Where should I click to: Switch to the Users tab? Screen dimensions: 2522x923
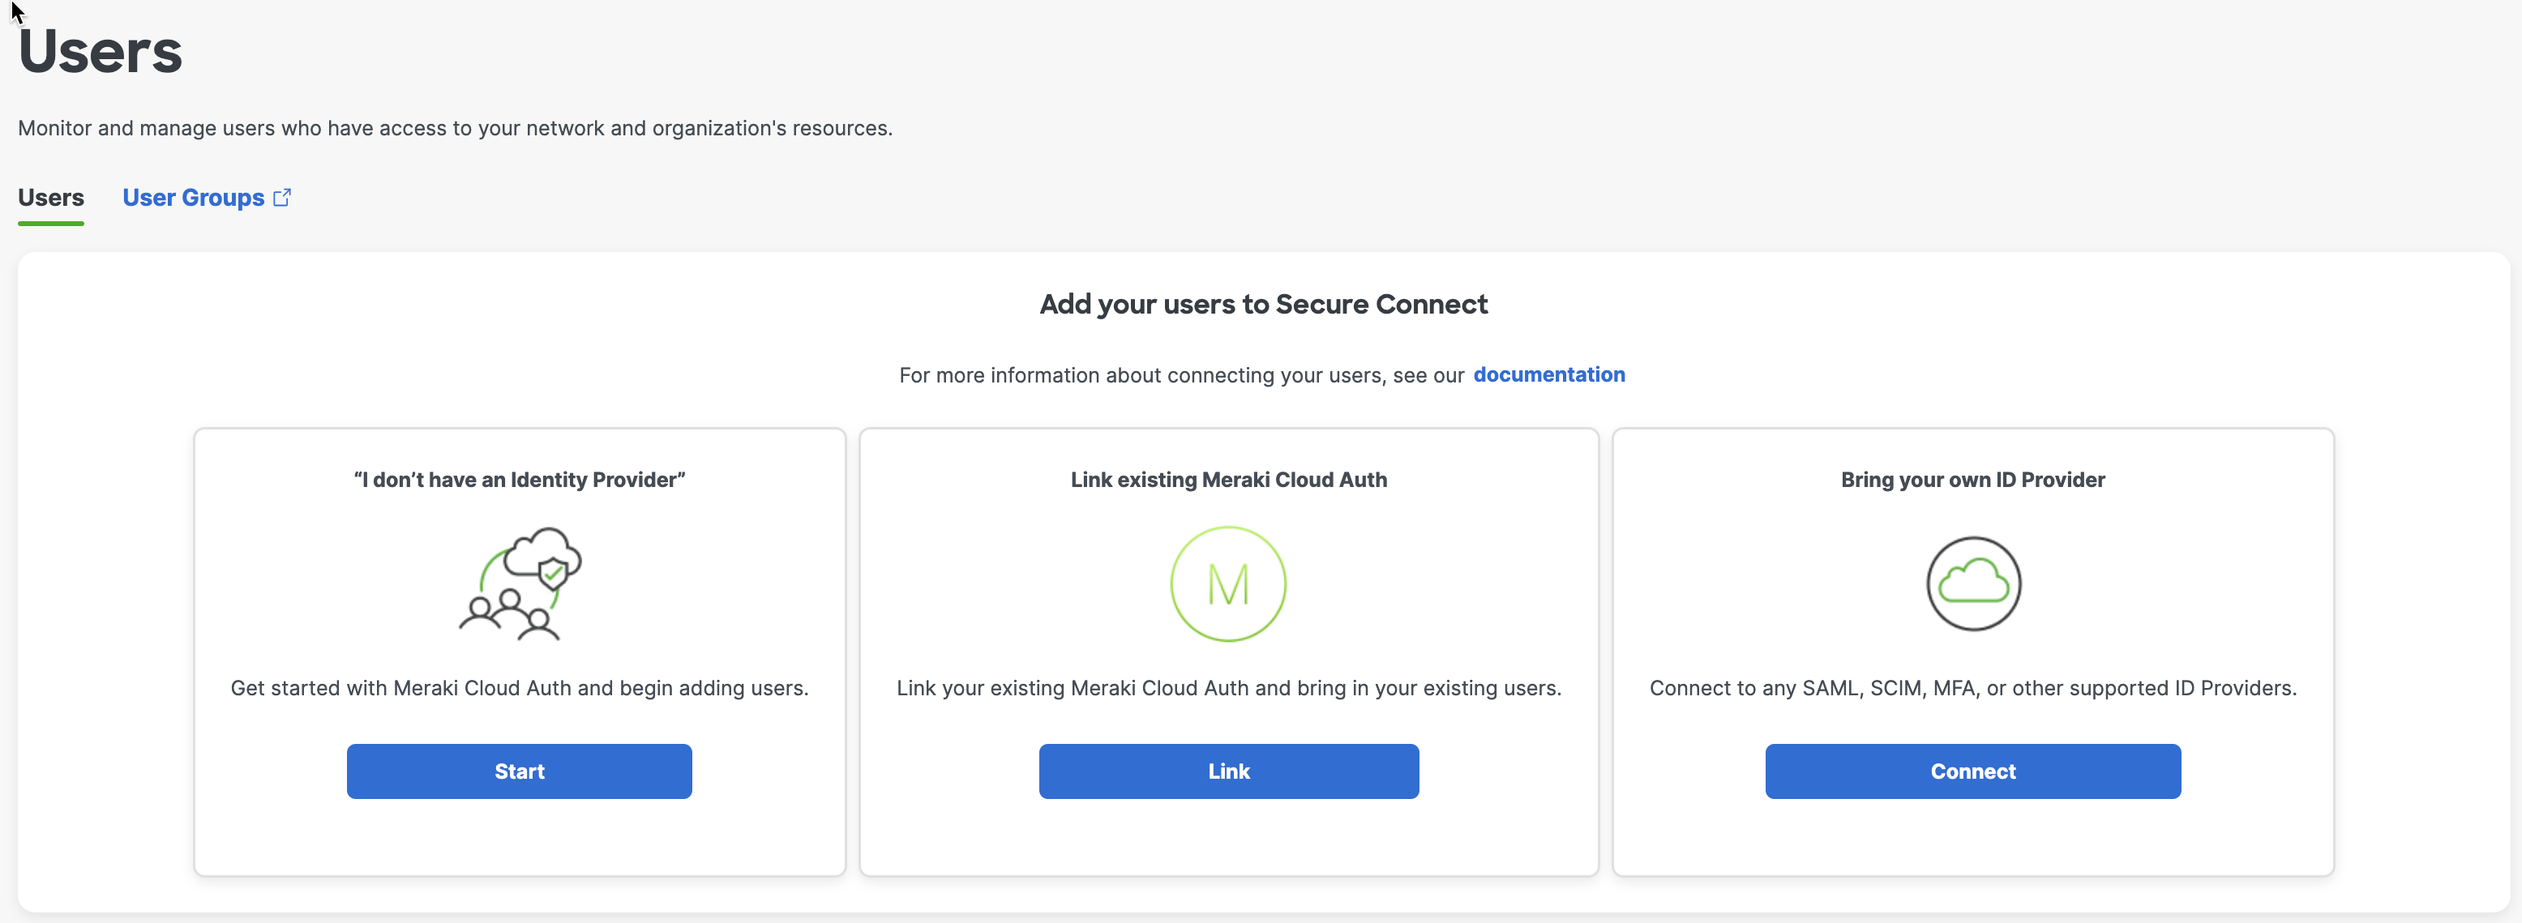51,198
